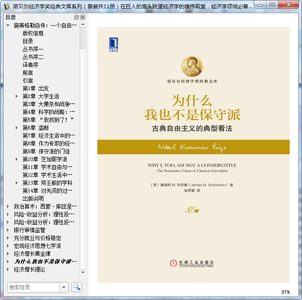Collapse the 施蒂格勒自传 tree node

[8, 25]
